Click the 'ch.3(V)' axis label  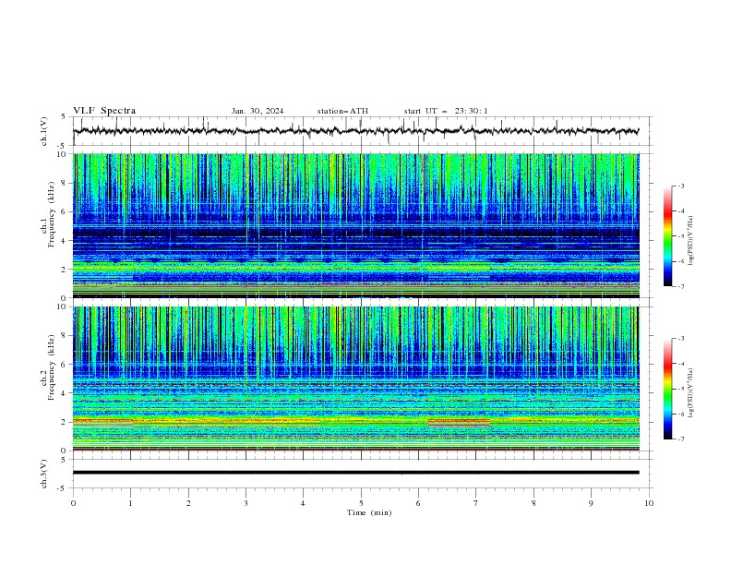tap(44, 474)
